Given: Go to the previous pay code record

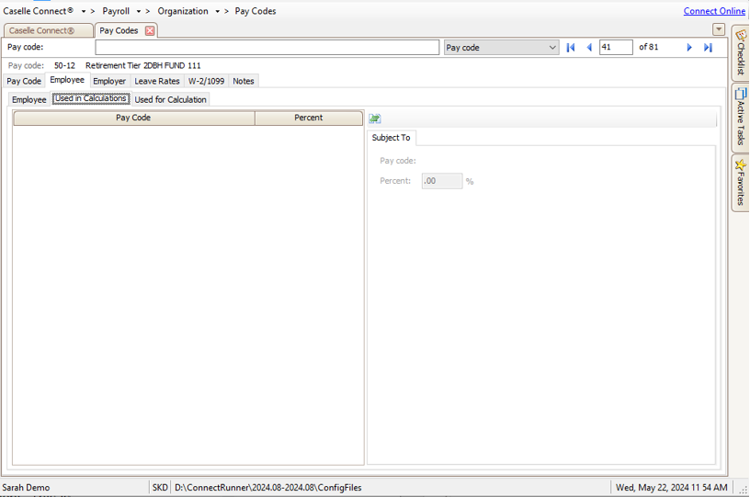Looking at the screenshot, I should (589, 48).
